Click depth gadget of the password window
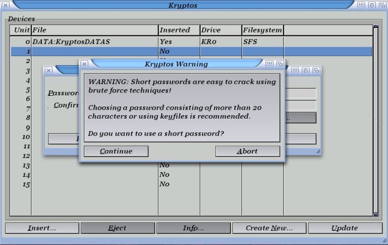Image resolution: width=388 pixels, height=245 pixels. tap(316, 70)
